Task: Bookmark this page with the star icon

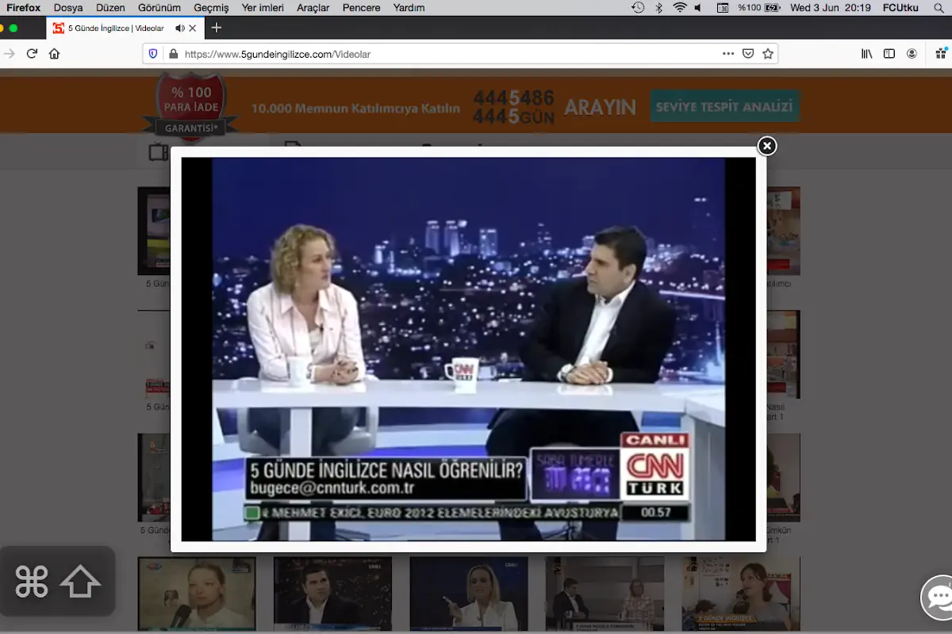Action: [x=767, y=54]
